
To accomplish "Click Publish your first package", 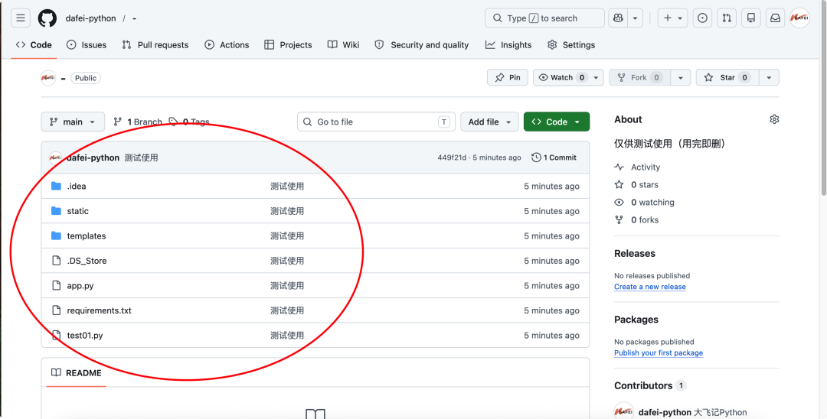I will coord(659,352).
